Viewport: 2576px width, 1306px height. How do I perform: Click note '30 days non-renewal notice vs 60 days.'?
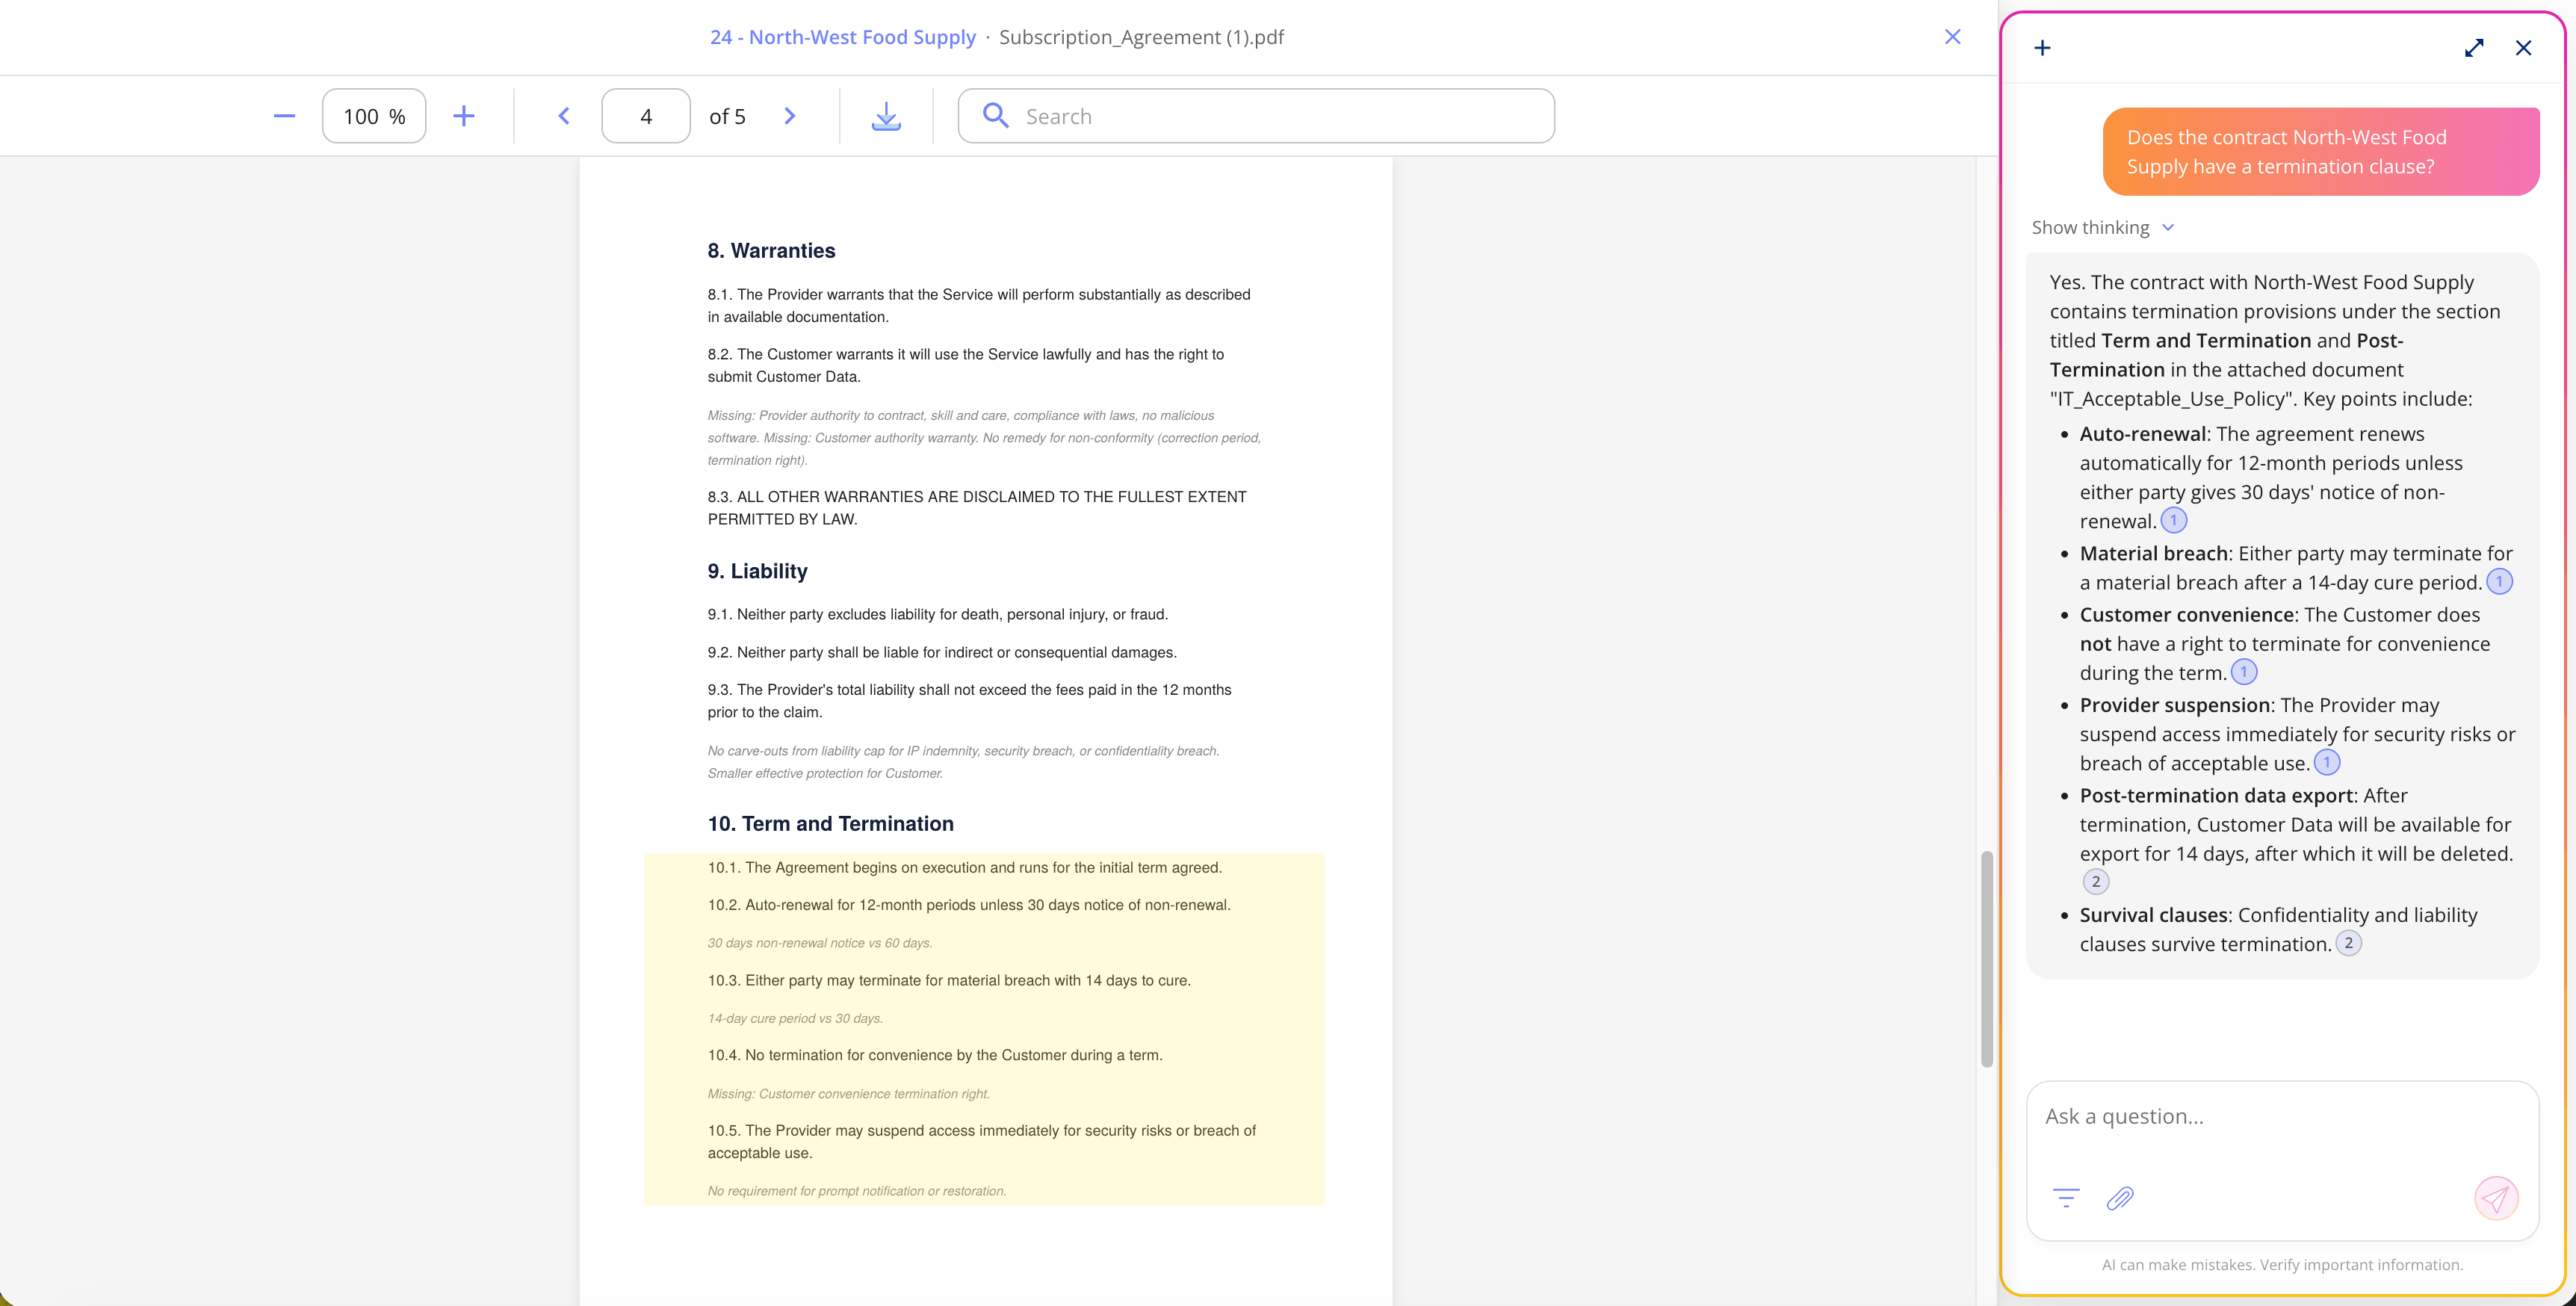click(x=820, y=943)
